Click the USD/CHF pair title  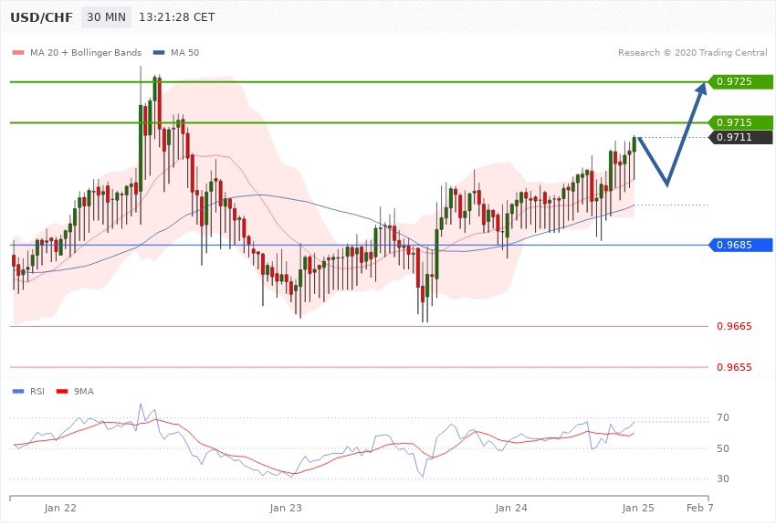pyautogui.click(x=42, y=17)
